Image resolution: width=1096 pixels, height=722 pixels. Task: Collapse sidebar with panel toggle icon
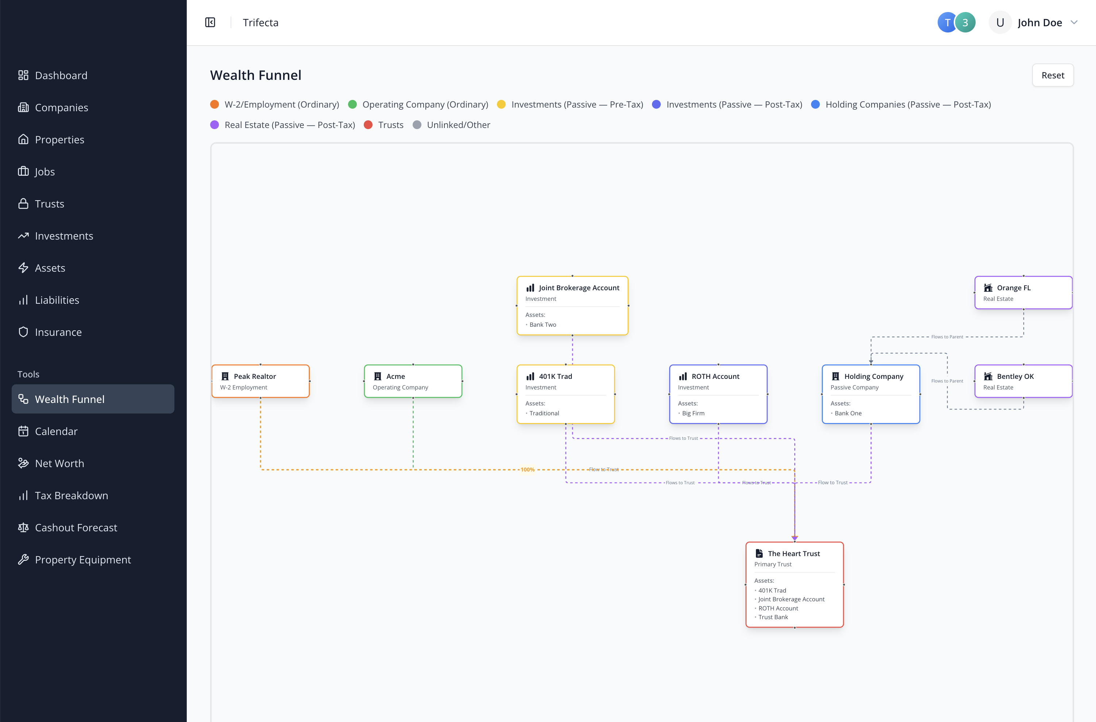click(x=210, y=23)
